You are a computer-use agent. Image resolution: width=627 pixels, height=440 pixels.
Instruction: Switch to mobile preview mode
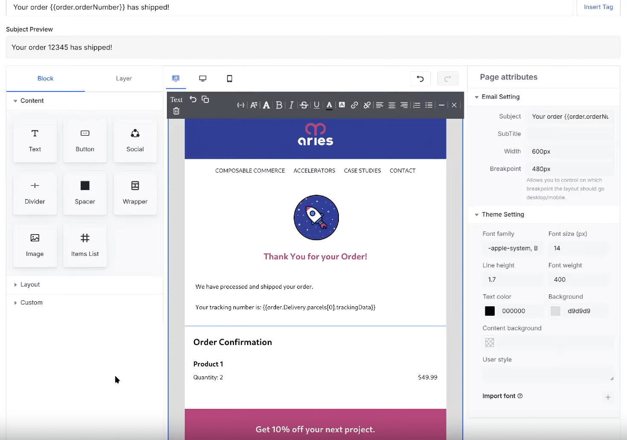pos(229,79)
